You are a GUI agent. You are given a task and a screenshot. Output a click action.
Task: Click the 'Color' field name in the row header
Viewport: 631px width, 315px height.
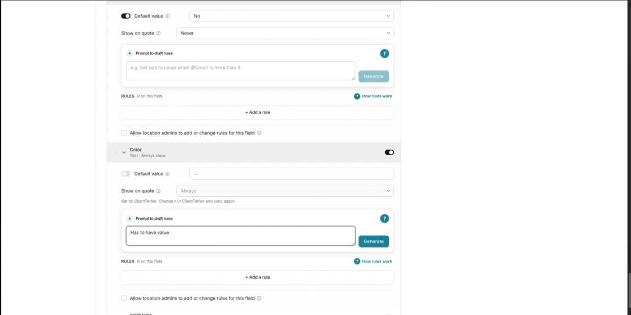coord(136,150)
